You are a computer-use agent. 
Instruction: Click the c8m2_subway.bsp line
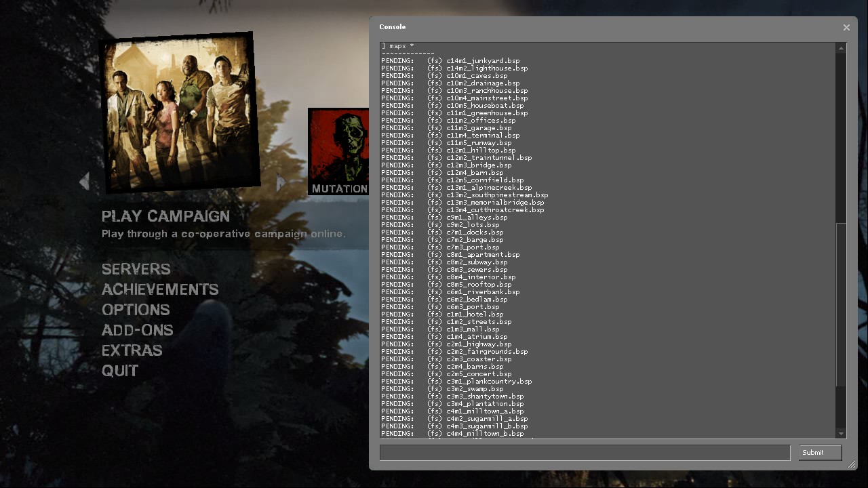point(444,262)
